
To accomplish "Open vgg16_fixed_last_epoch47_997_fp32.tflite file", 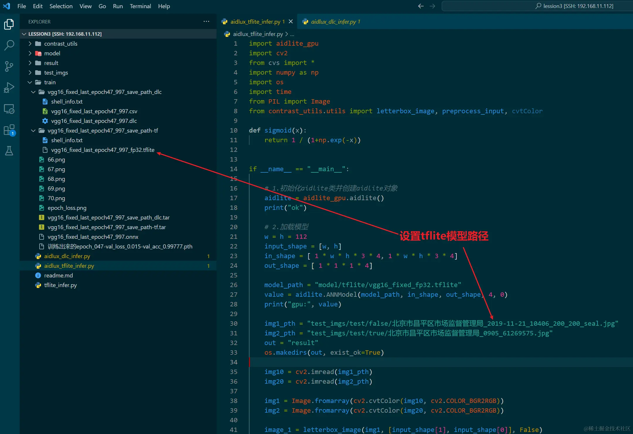I will [103, 150].
